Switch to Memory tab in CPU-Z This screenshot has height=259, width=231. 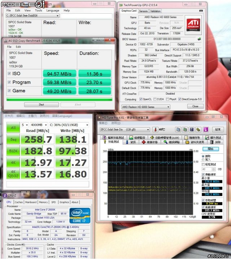pos(43,202)
